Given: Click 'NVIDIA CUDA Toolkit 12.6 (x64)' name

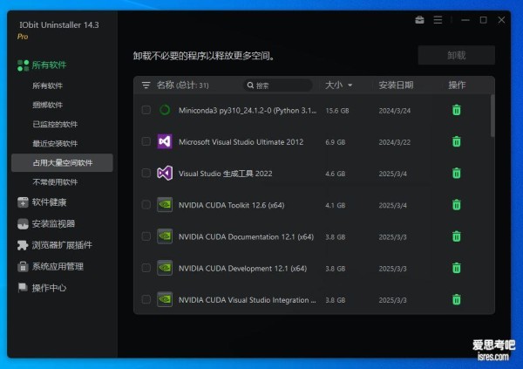Looking at the screenshot, I should 232,205.
